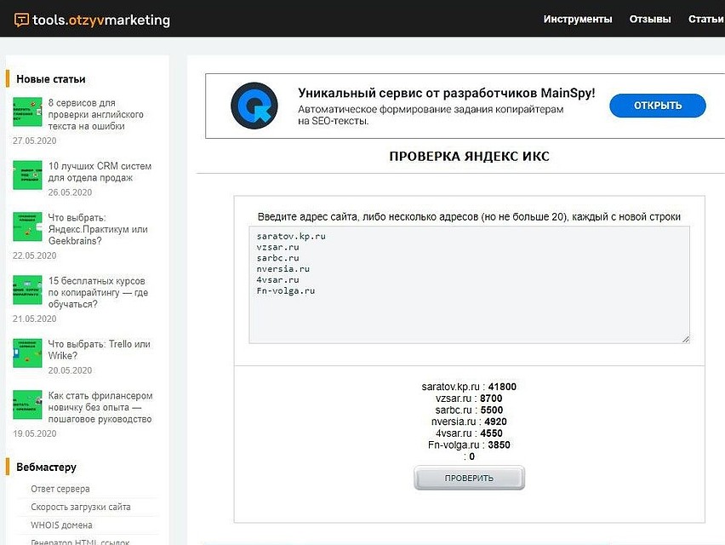Image resolution: width=725 pixels, height=545 pixels.
Task: Open article 10 лучших CRM систем
Action: point(100,172)
